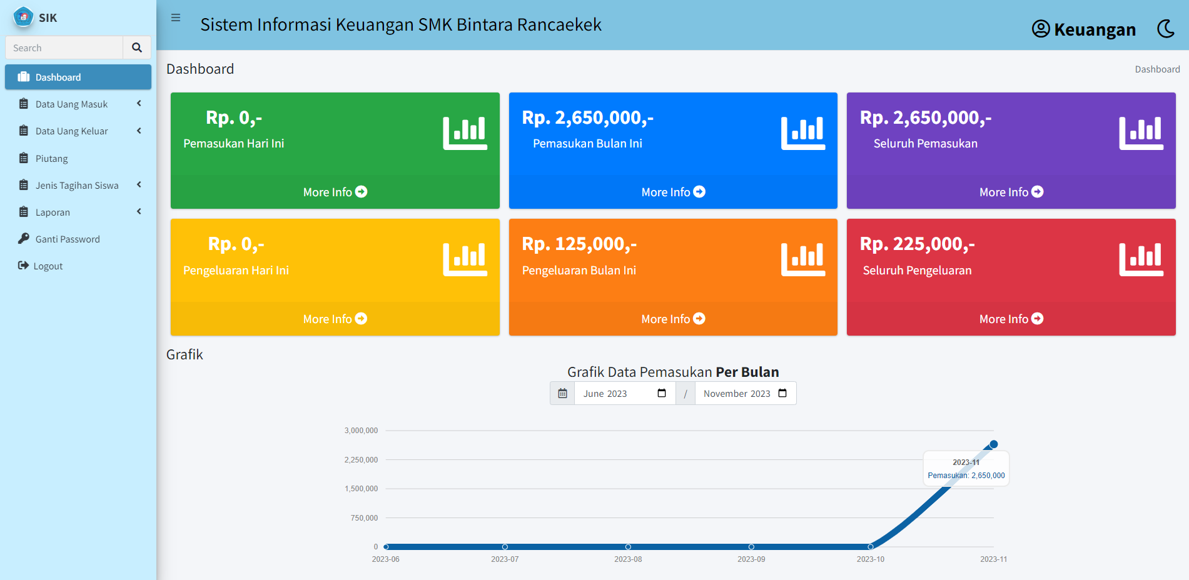Click in the sidebar Search field
1189x580 pixels.
coord(64,48)
